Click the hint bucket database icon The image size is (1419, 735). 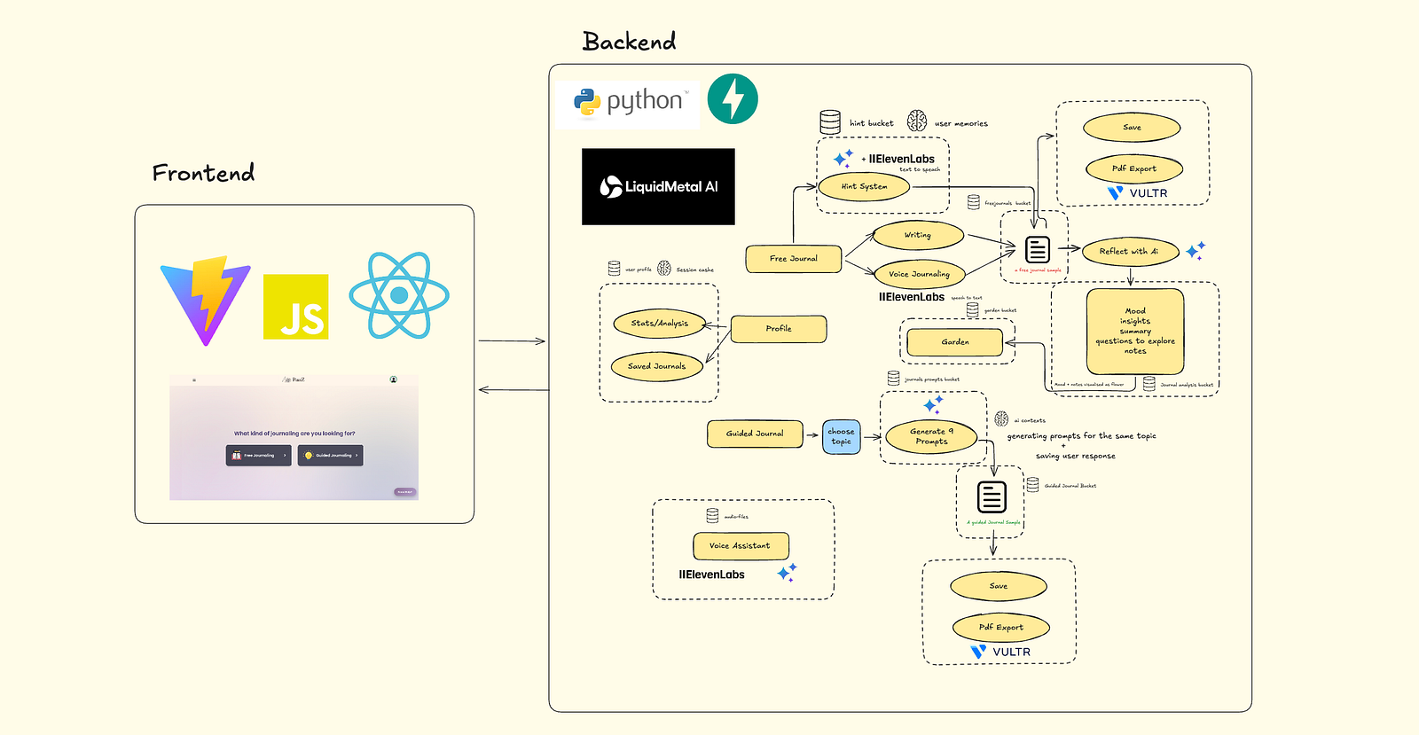pos(830,122)
